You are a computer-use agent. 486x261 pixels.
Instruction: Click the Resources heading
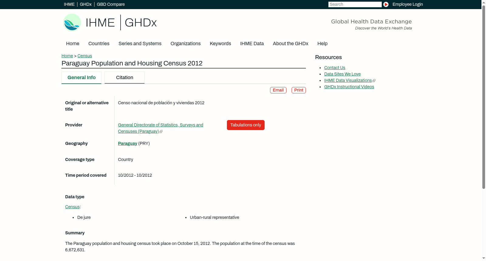click(x=328, y=58)
